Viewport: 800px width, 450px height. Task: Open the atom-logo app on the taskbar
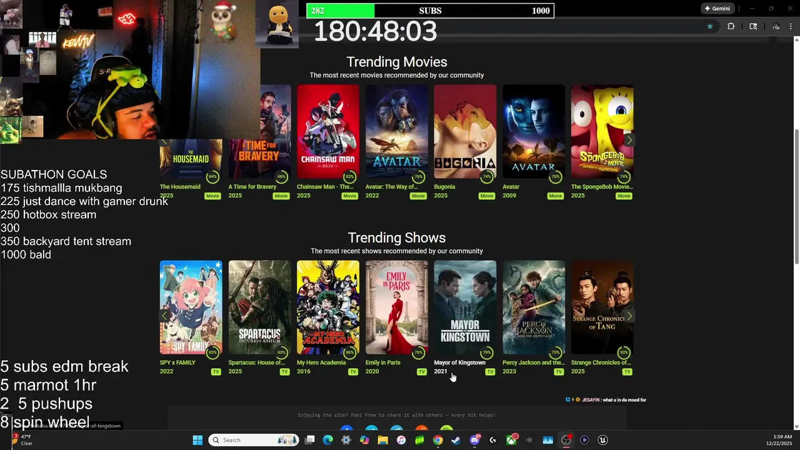tap(529, 440)
